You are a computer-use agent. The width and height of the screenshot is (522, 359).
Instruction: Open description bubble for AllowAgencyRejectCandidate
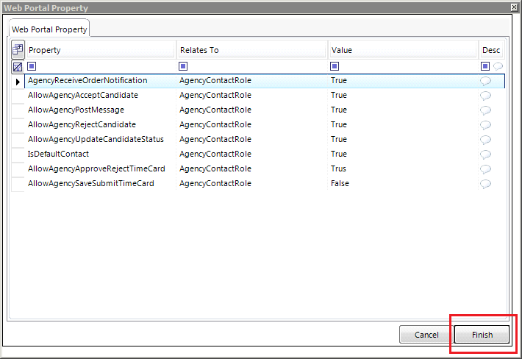[485, 125]
